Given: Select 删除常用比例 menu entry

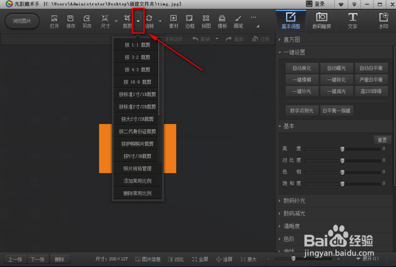Looking at the screenshot, I should [137, 193].
